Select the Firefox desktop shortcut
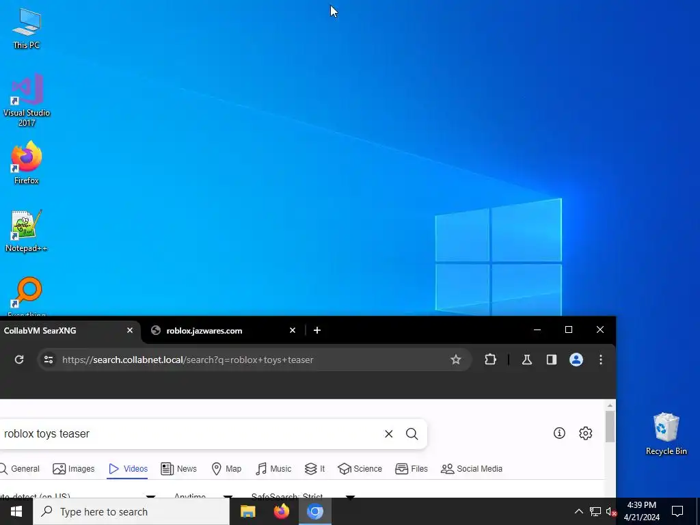The image size is (700, 525). (27, 163)
